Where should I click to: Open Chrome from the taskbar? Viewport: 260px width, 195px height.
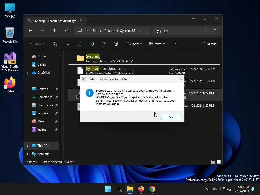tap(152, 189)
